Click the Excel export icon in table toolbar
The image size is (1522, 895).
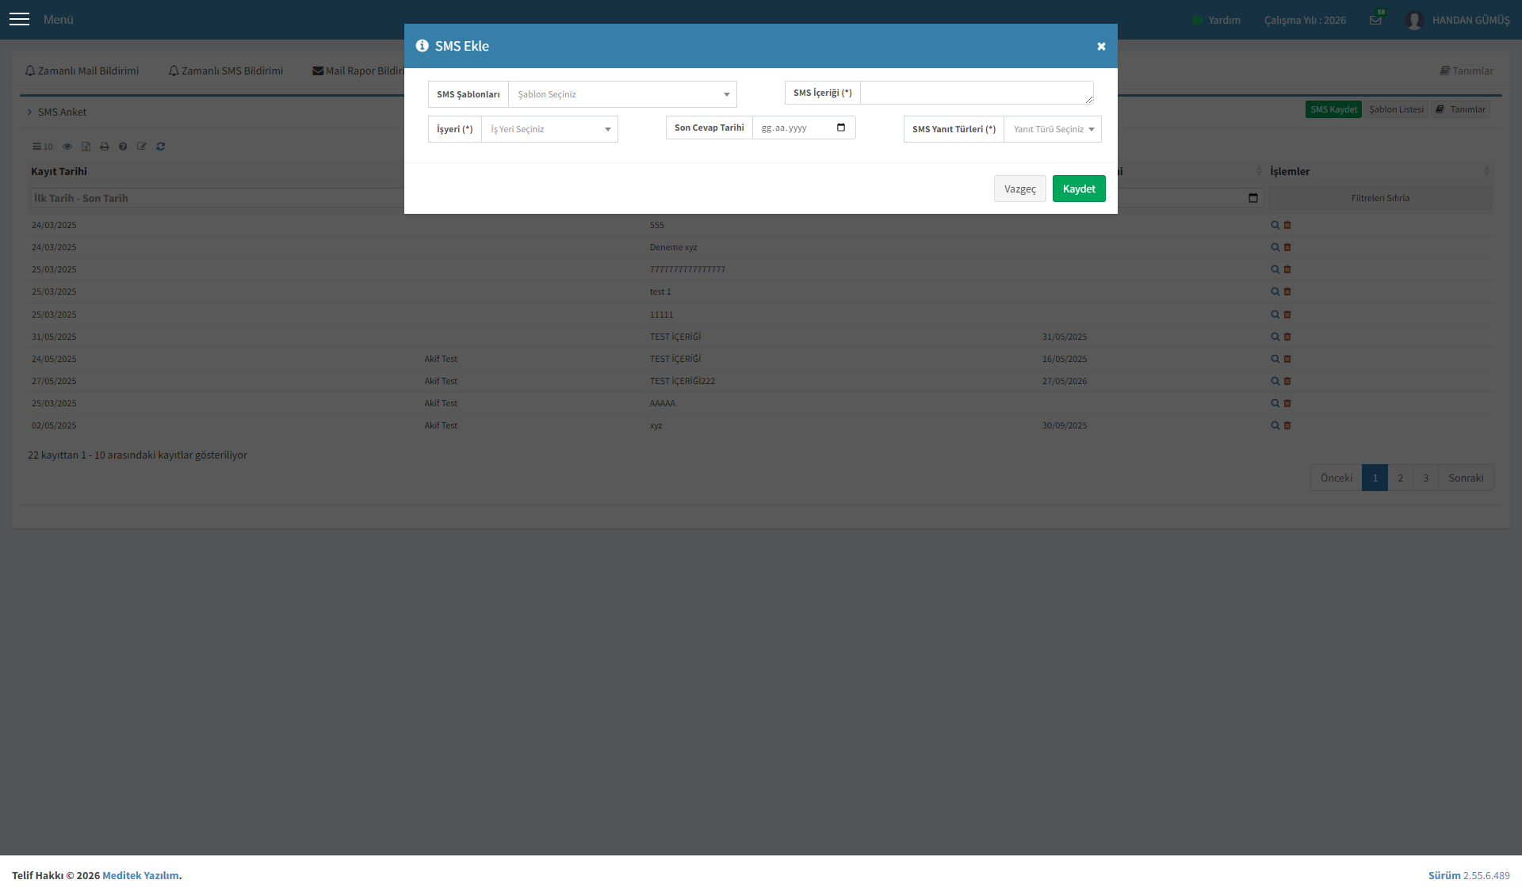(x=86, y=147)
